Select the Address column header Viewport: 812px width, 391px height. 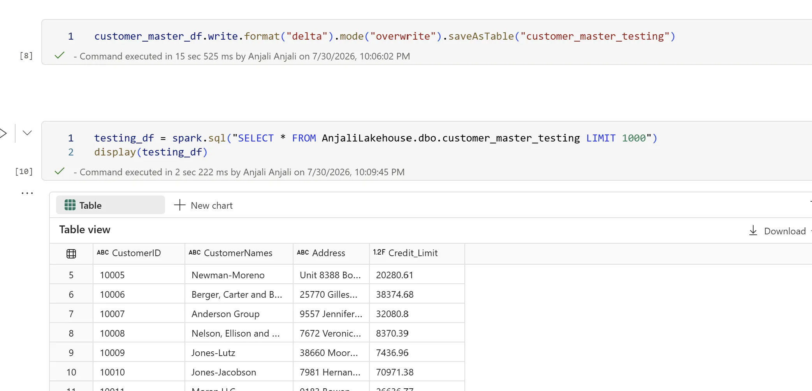[331, 253]
